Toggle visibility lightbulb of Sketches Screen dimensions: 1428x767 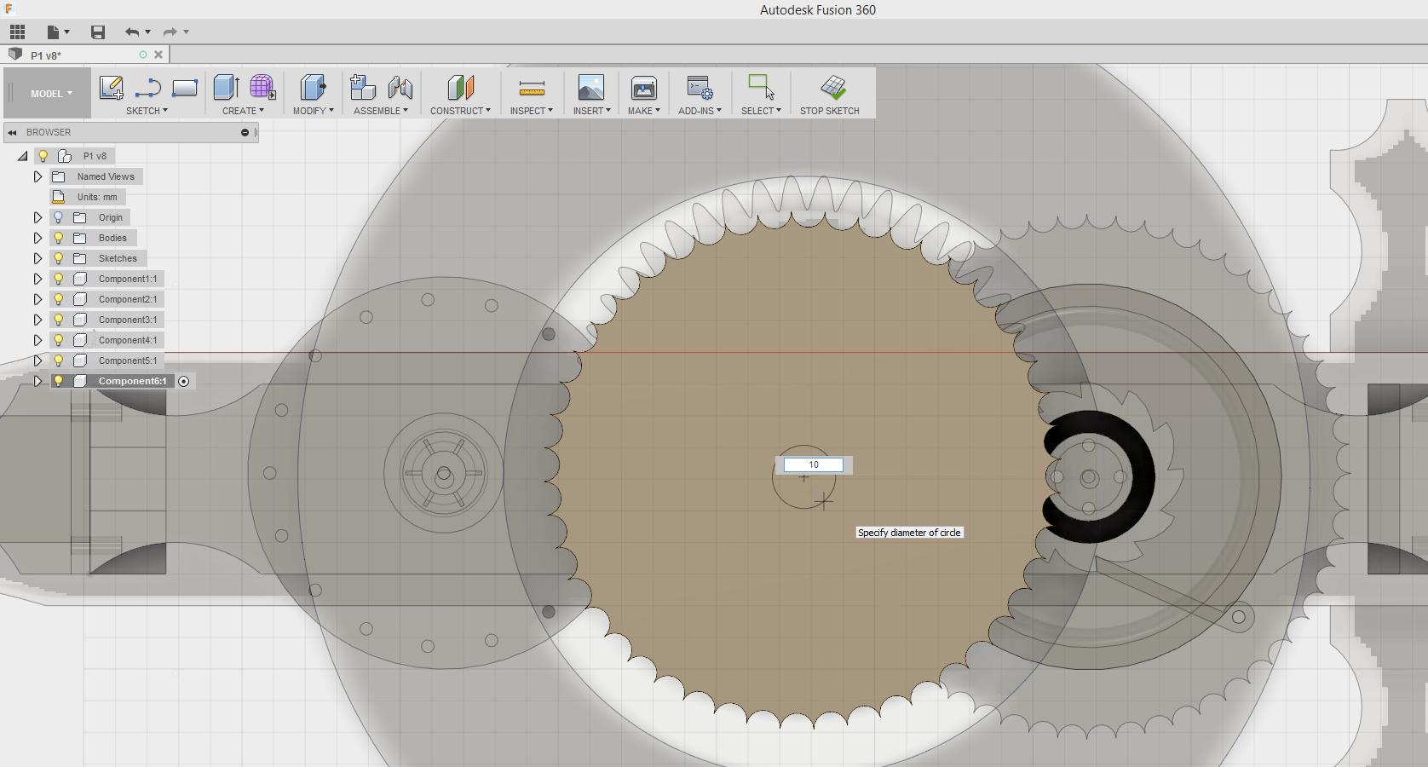pyautogui.click(x=59, y=258)
